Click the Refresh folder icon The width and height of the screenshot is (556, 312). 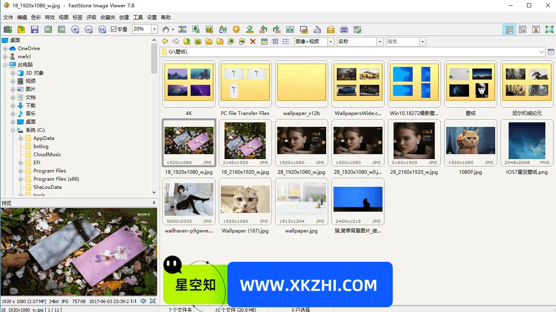click(x=198, y=41)
